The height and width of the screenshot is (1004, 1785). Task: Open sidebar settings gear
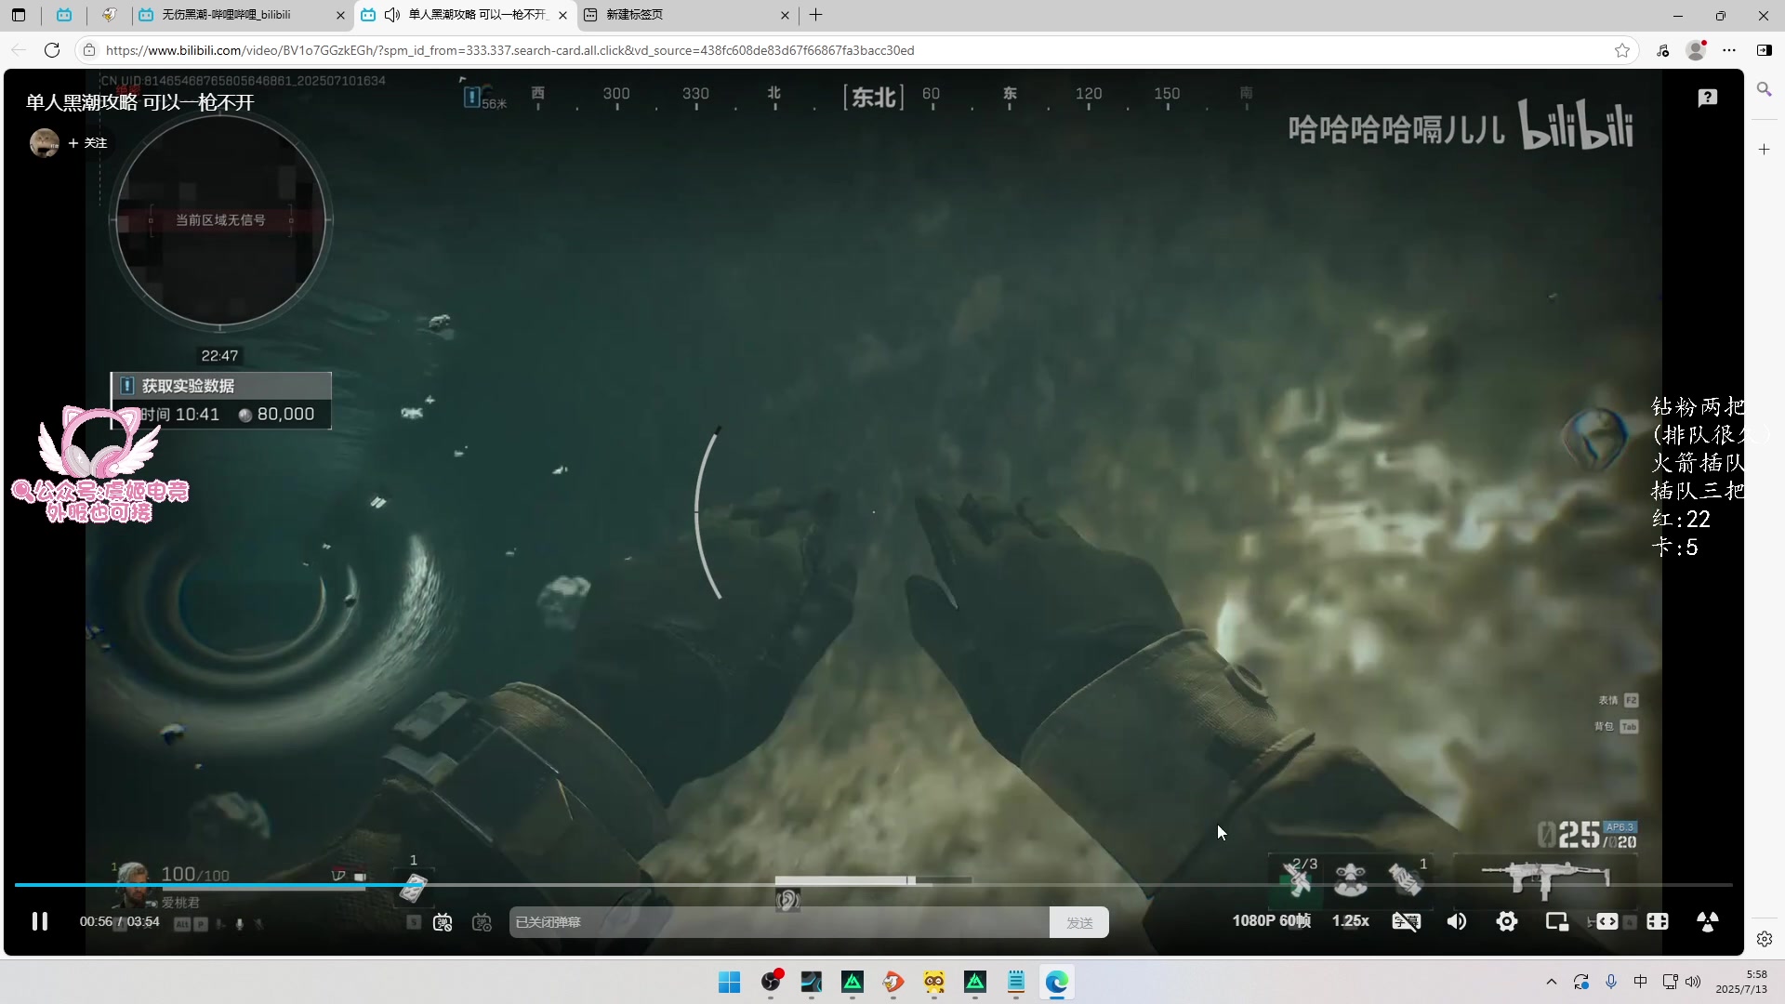point(1765,939)
